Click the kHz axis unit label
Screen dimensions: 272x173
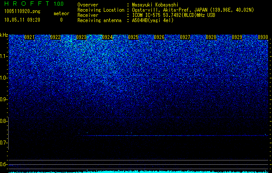coord(4,35)
